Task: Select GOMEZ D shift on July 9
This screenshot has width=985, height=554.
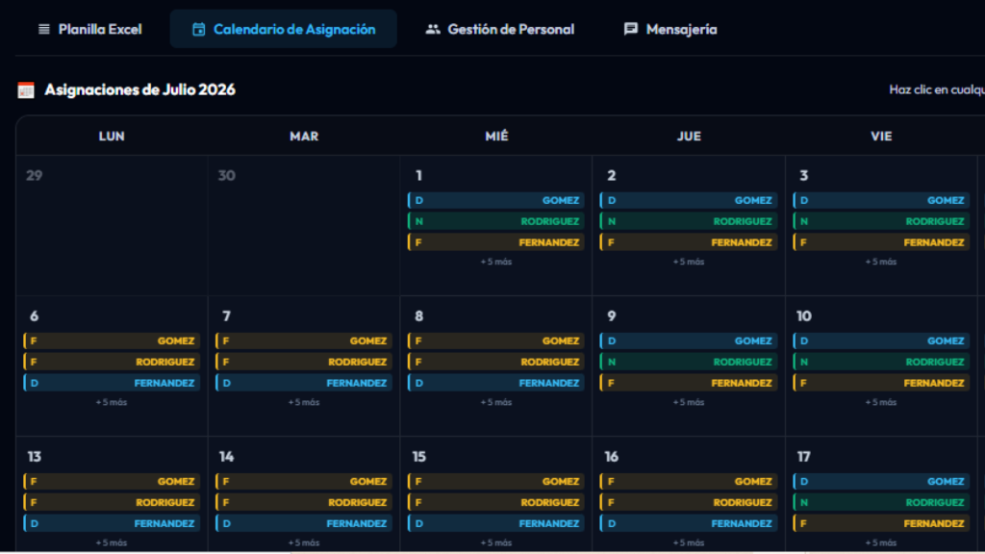Action: (x=689, y=341)
